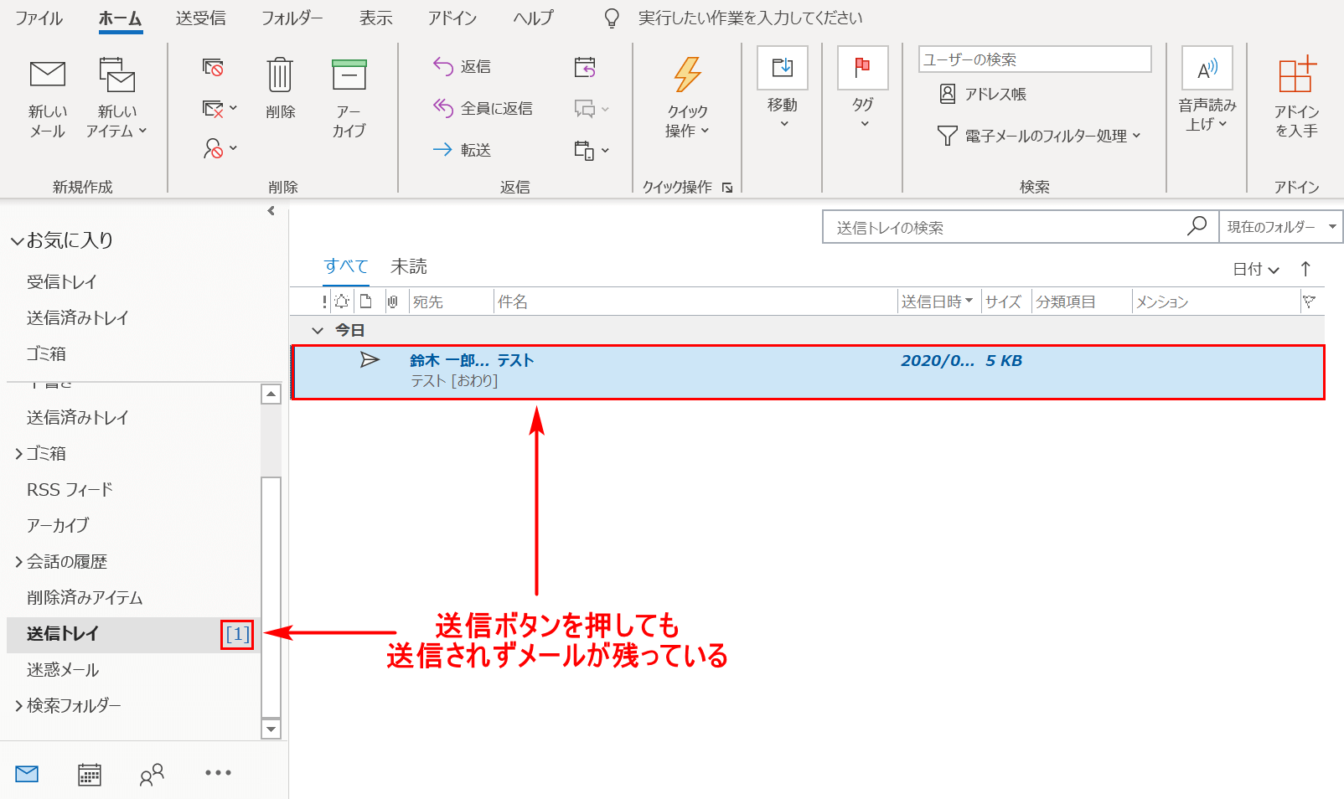Click the 音声読み上げ read aloud icon

(x=1207, y=68)
